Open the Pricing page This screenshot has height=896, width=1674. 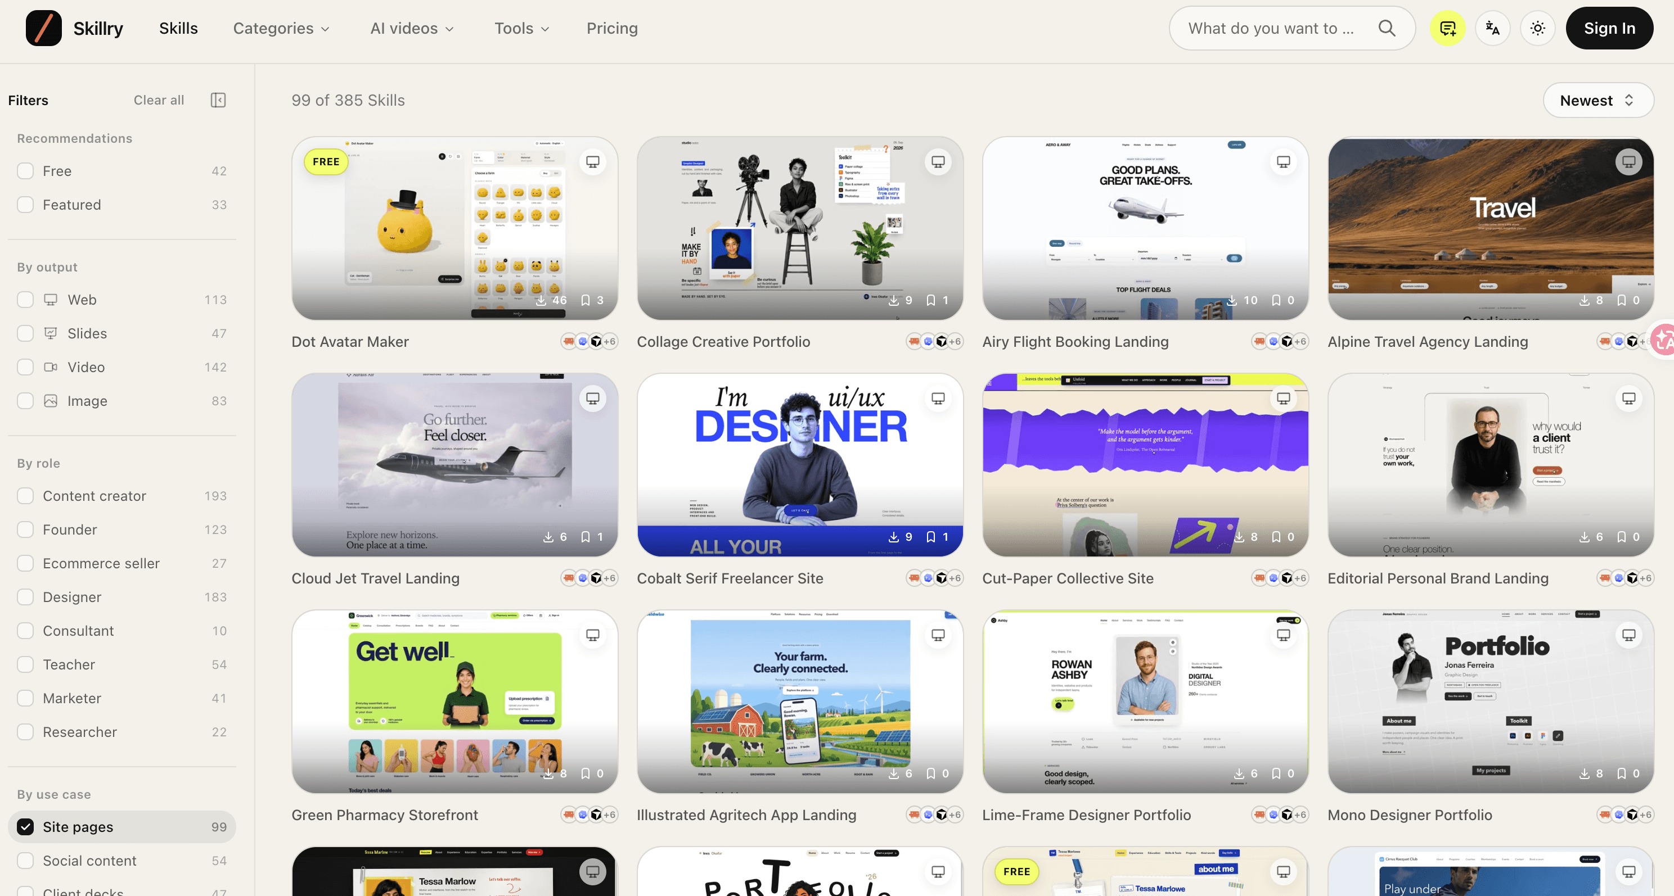[612, 28]
